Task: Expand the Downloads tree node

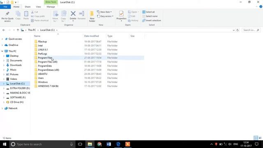Action: click(x=4, y=65)
